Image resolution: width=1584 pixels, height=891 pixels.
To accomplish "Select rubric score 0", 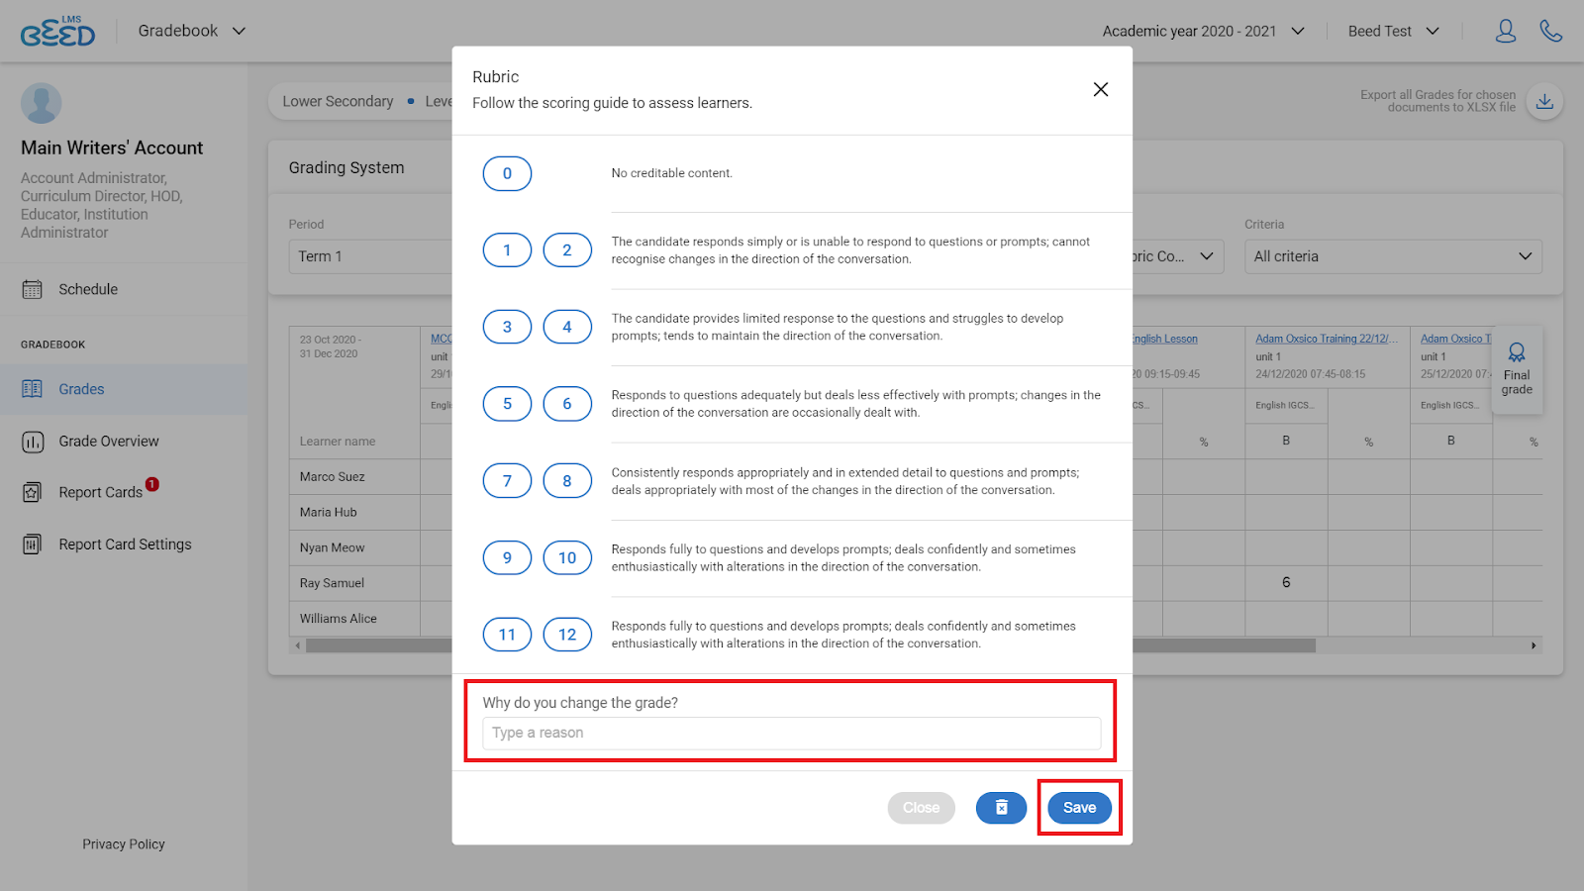I will (507, 173).
